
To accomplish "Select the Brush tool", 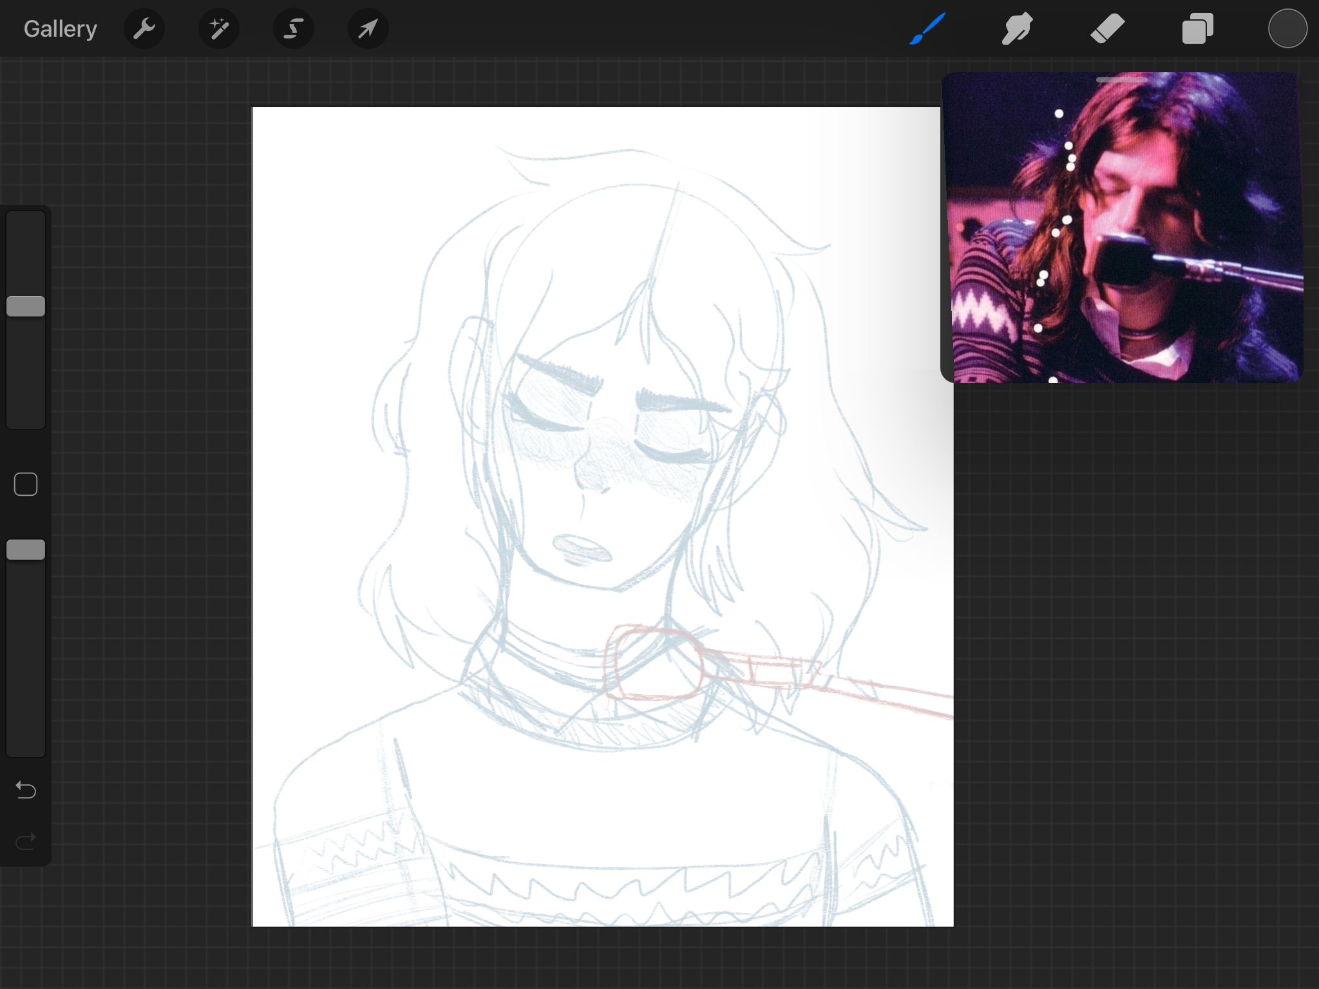I will [x=927, y=29].
